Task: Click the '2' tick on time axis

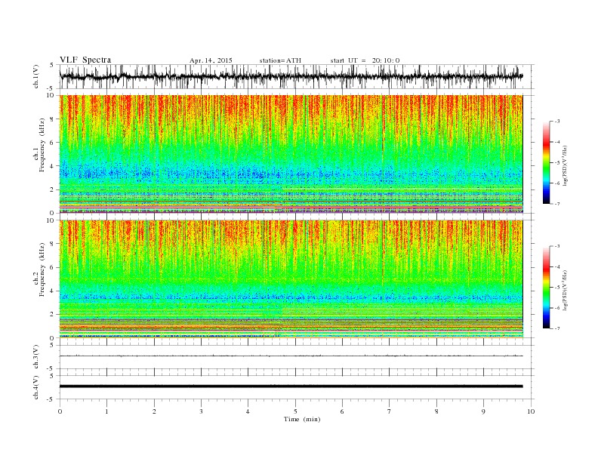Action: (x=154, y=411)
